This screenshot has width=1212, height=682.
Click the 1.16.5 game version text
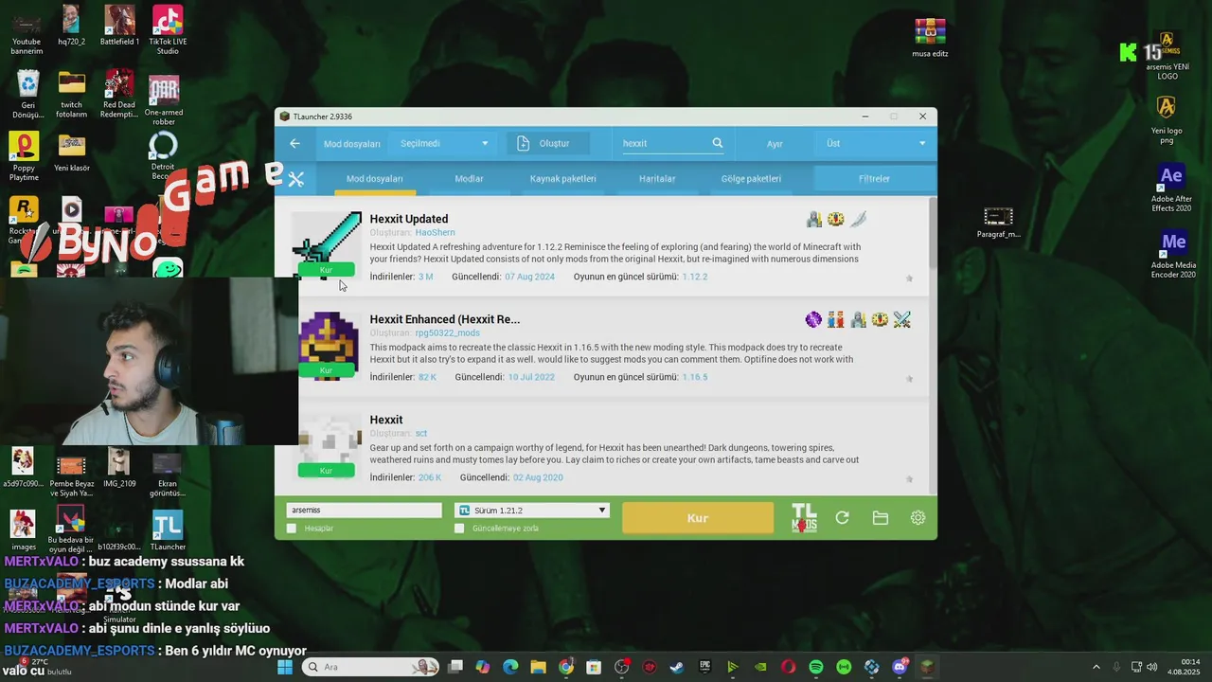pyautogui.click(x=695, y=377)
